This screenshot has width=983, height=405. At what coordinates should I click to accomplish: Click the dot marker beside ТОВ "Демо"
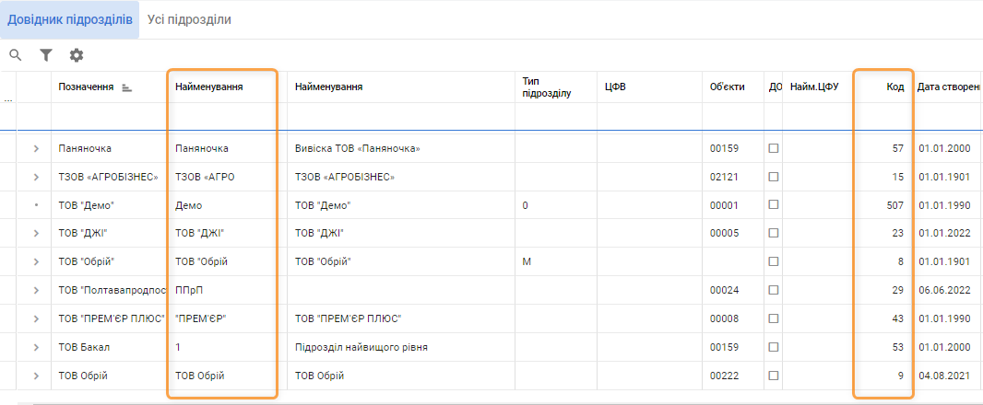(x=36, y=205)
